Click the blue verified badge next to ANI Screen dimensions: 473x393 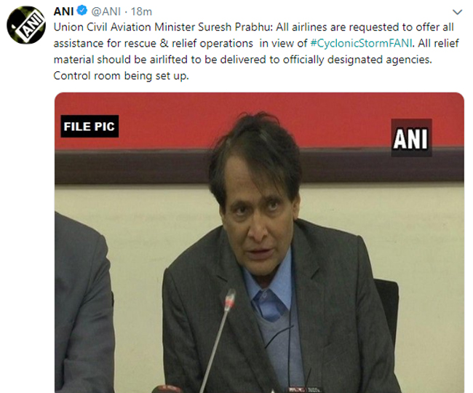click(x=82, y=11)
